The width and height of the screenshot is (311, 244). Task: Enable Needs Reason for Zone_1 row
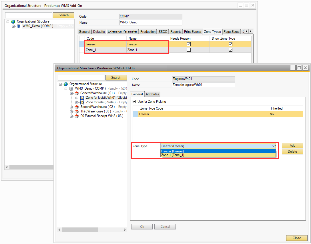pyautogui.click(x=189, y=50)
